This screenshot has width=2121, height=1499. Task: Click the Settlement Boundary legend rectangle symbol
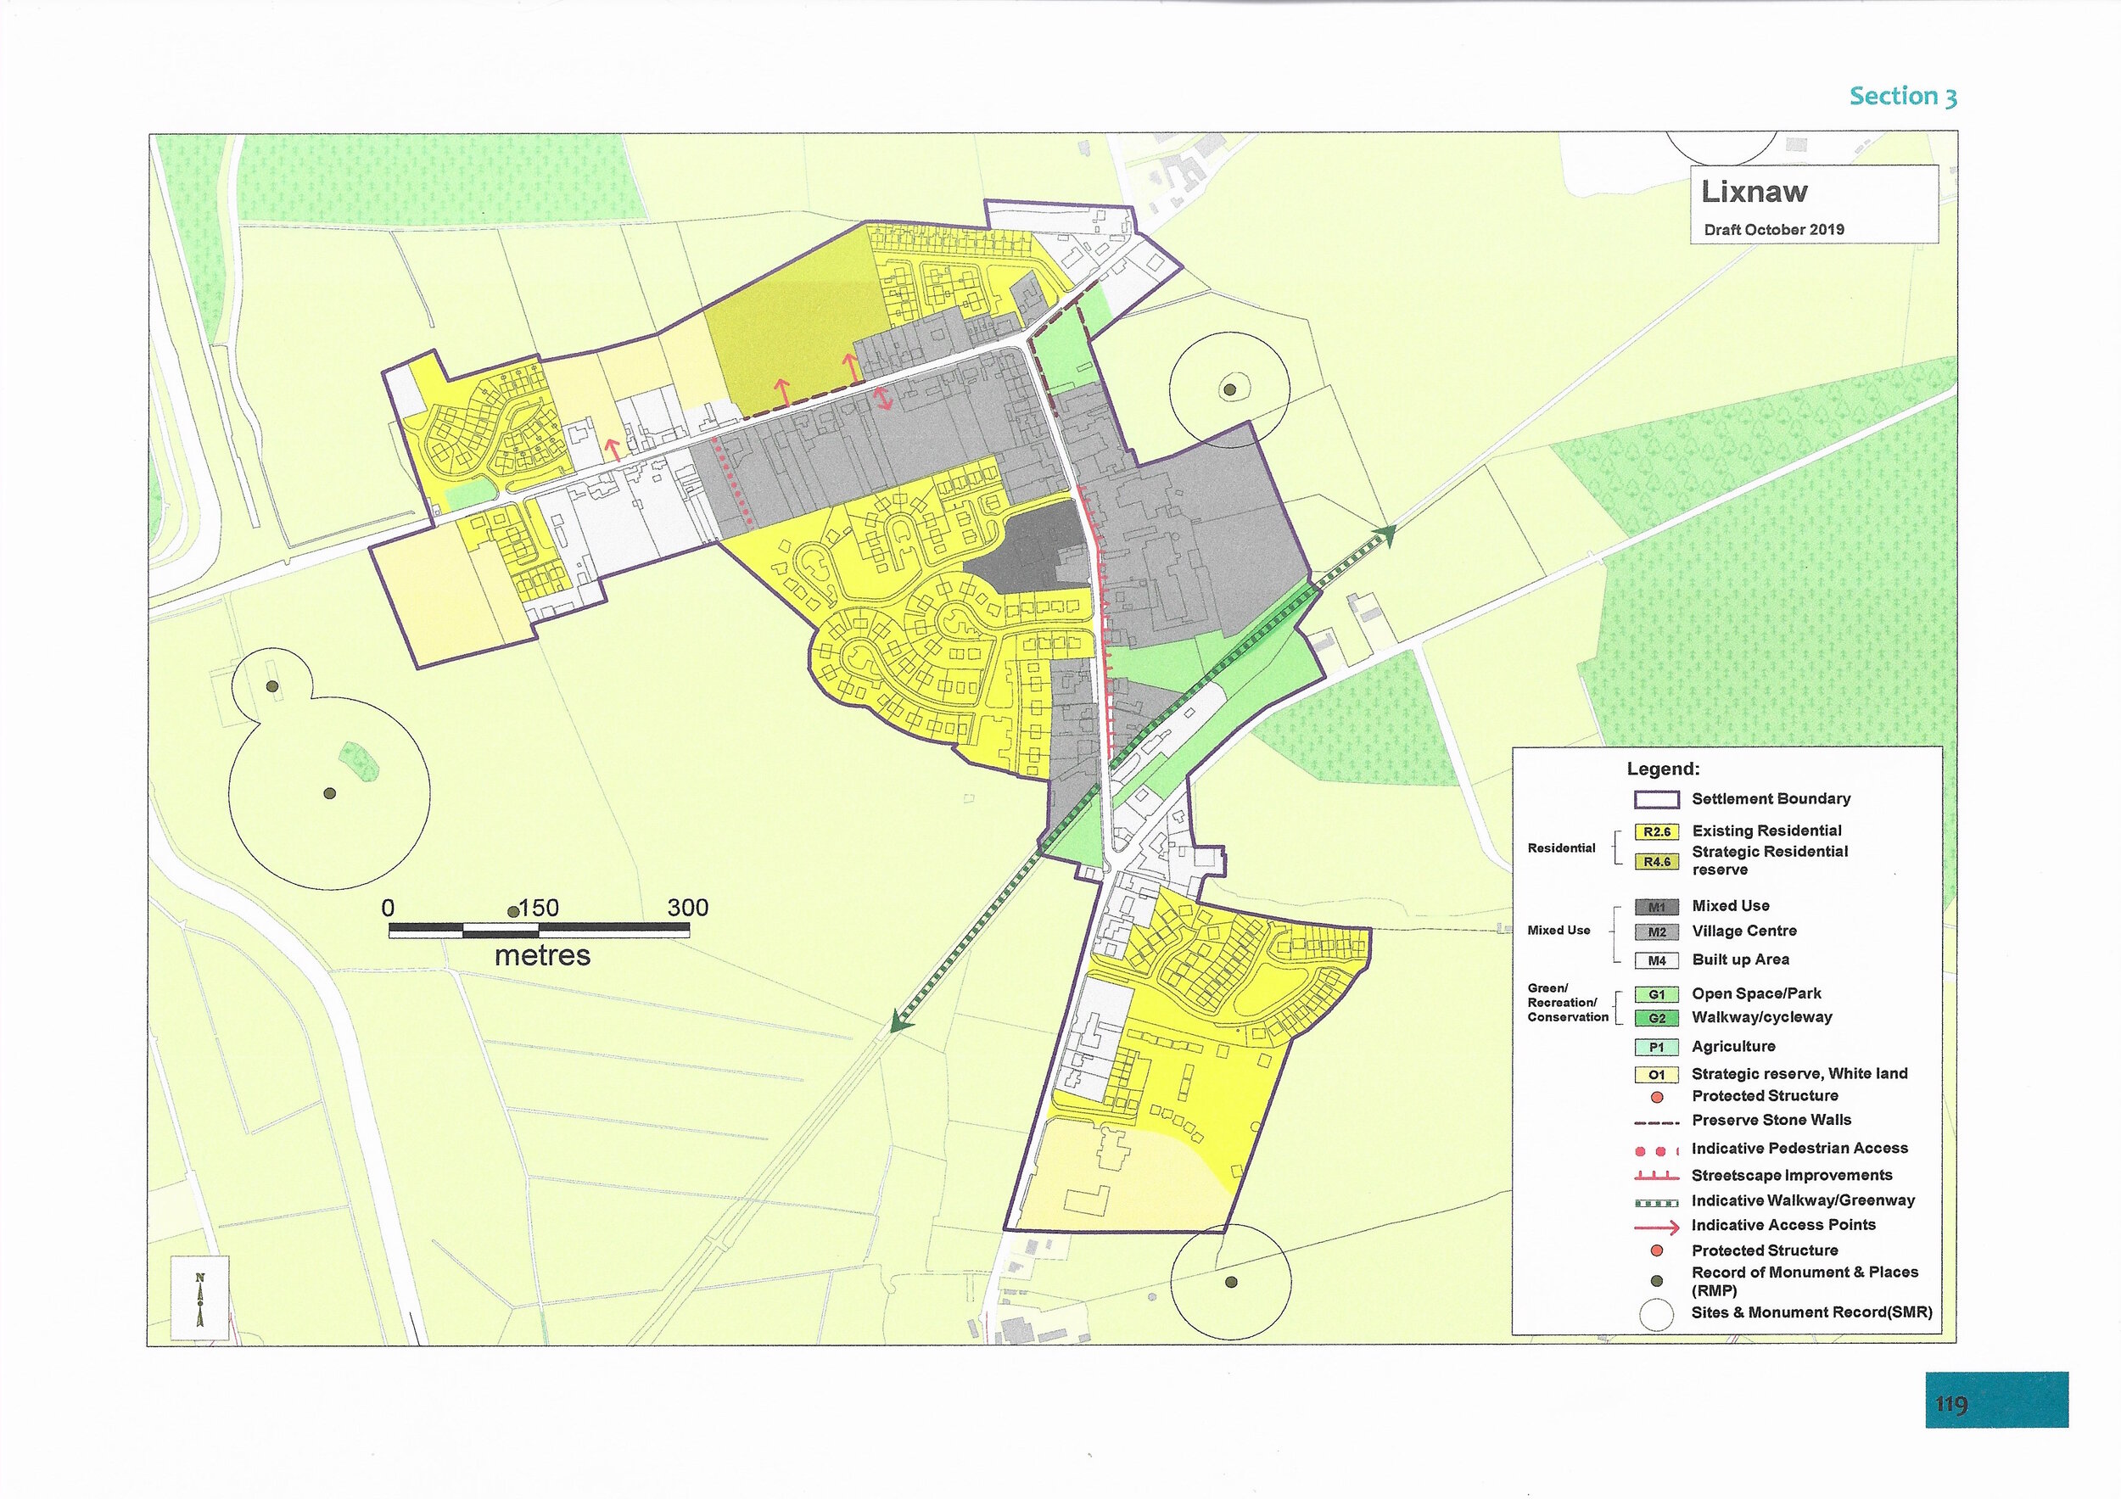pyautogui.click(x=1656, y=799)
